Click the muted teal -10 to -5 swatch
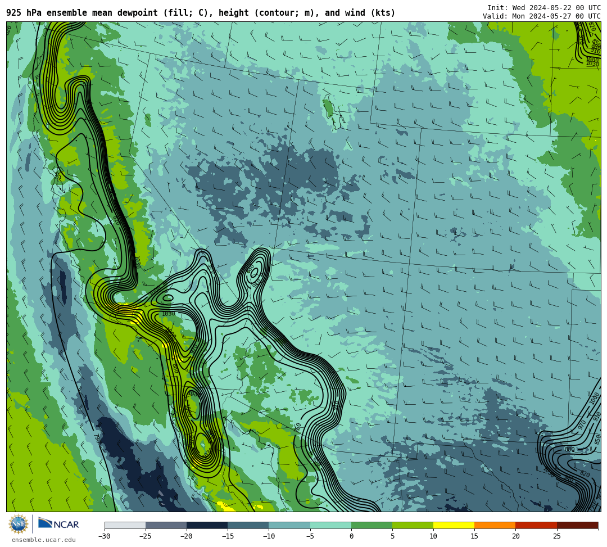The height and width of the screenshot is (547, 607). pos(289,525)
